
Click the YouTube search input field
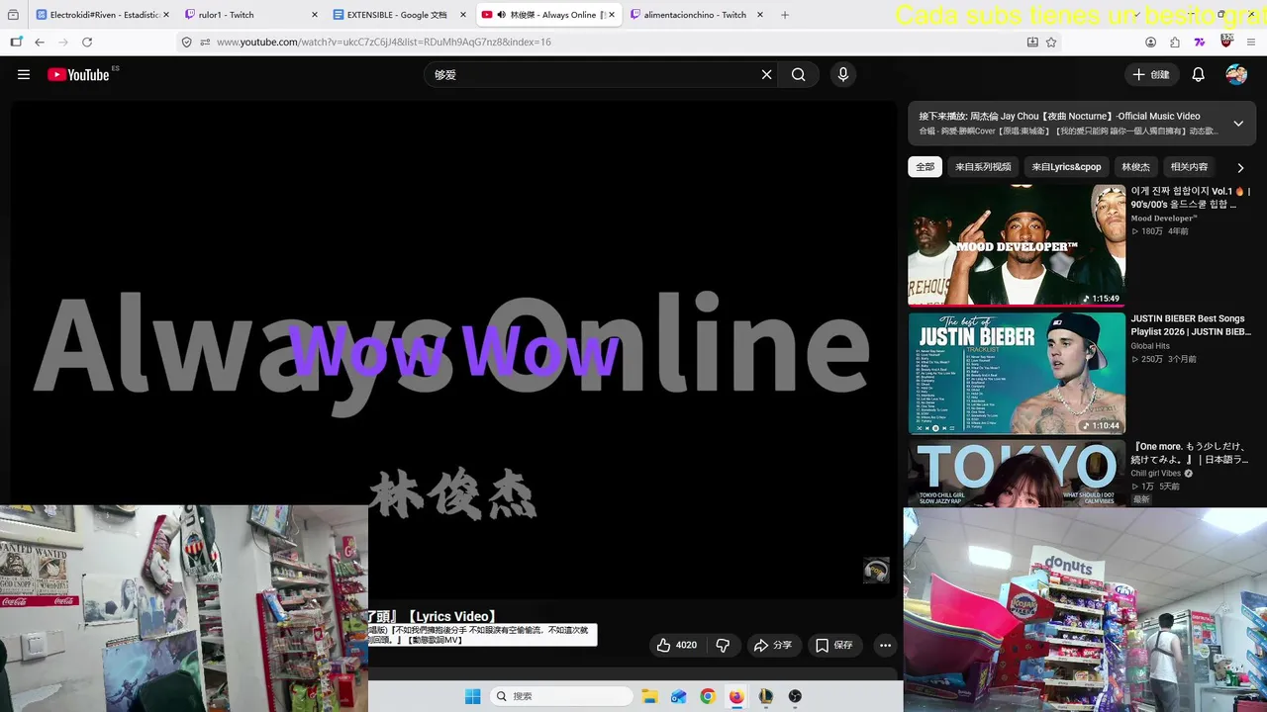click(592, 74)
